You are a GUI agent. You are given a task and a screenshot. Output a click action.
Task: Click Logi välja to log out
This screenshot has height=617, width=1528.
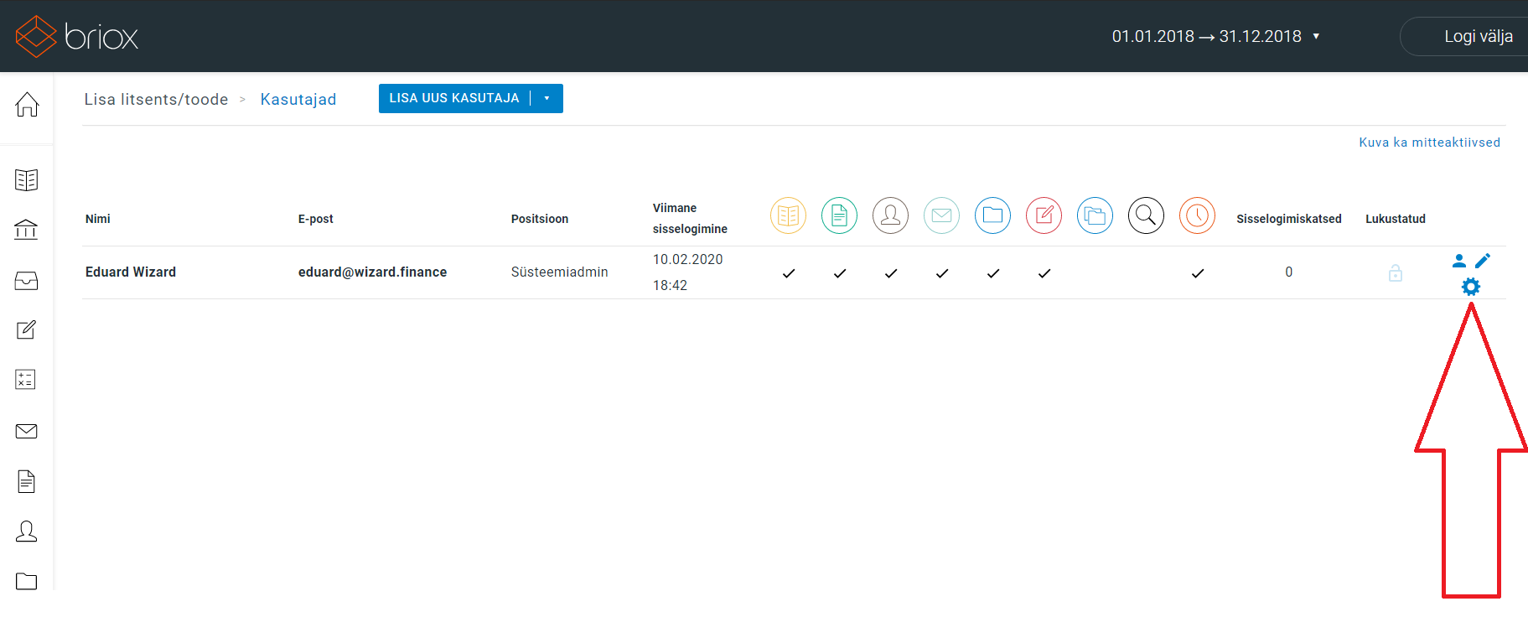pyautogui.click(x=1478, y=36)
